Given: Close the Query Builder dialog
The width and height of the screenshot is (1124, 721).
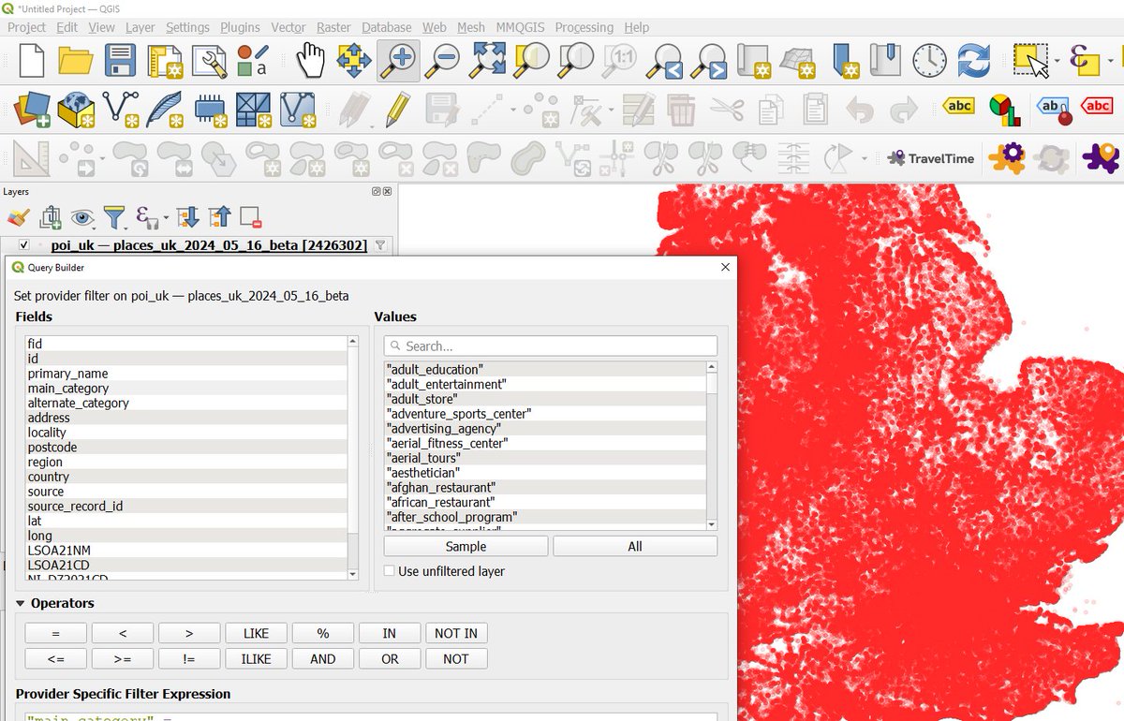Looking at the screenshot, I should pos(725,267).
